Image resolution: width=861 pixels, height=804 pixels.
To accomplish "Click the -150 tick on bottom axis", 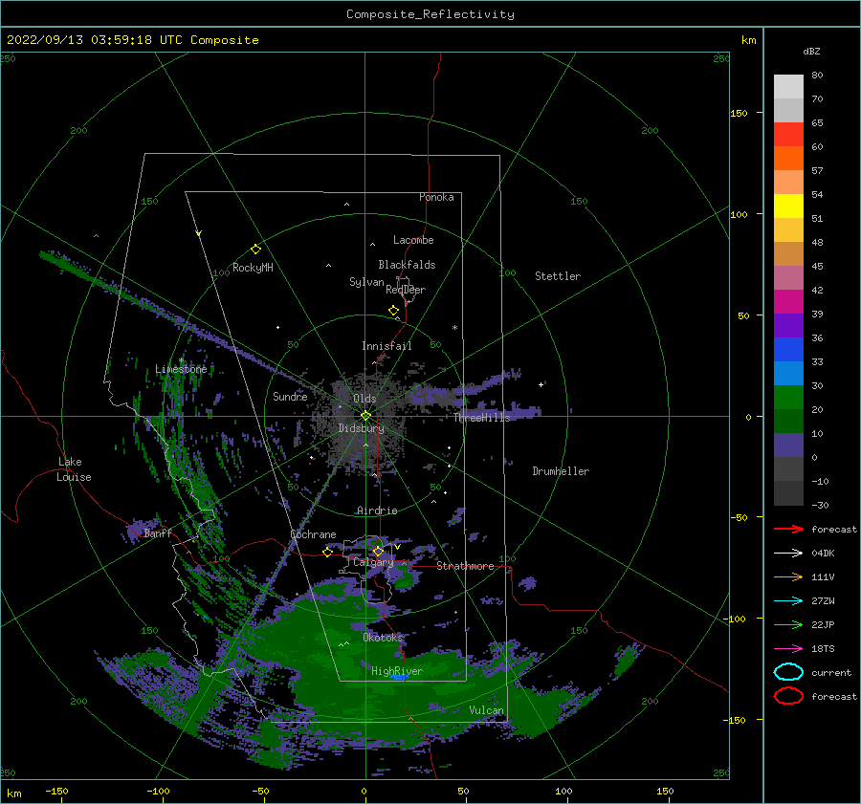I will click(x=56, y=791).
